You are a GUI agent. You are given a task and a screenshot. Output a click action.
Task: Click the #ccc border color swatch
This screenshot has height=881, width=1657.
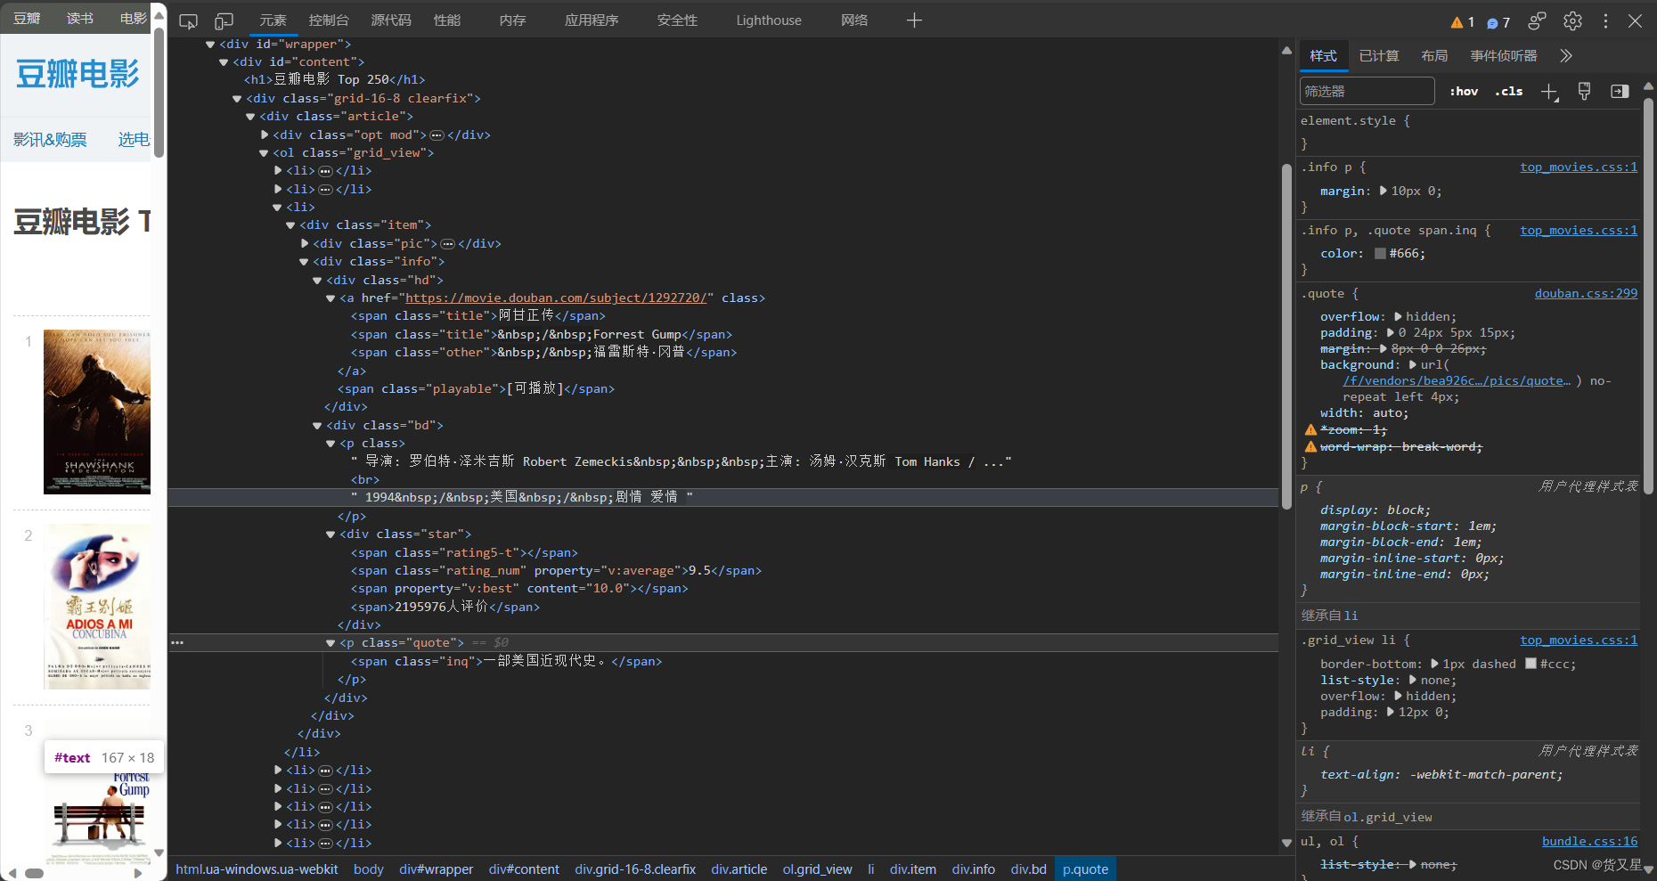pyautogui.click(x=1530, y=664)
